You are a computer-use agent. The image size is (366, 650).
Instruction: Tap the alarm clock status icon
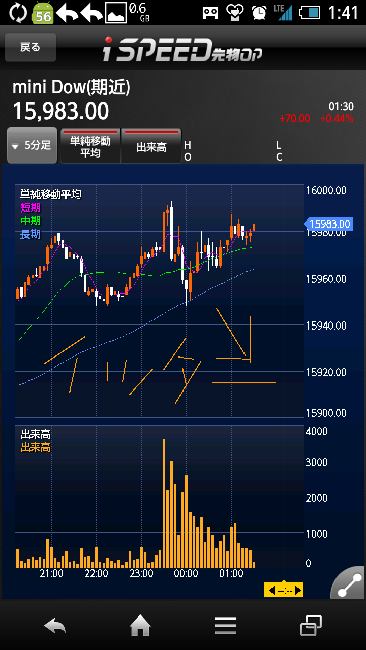coord(259,12)
